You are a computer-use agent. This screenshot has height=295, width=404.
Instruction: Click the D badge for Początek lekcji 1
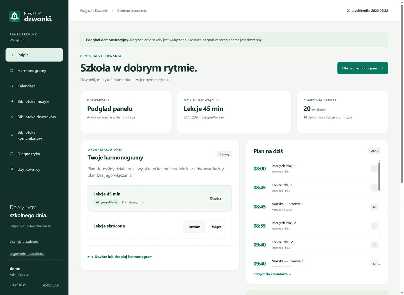point(374,169)
